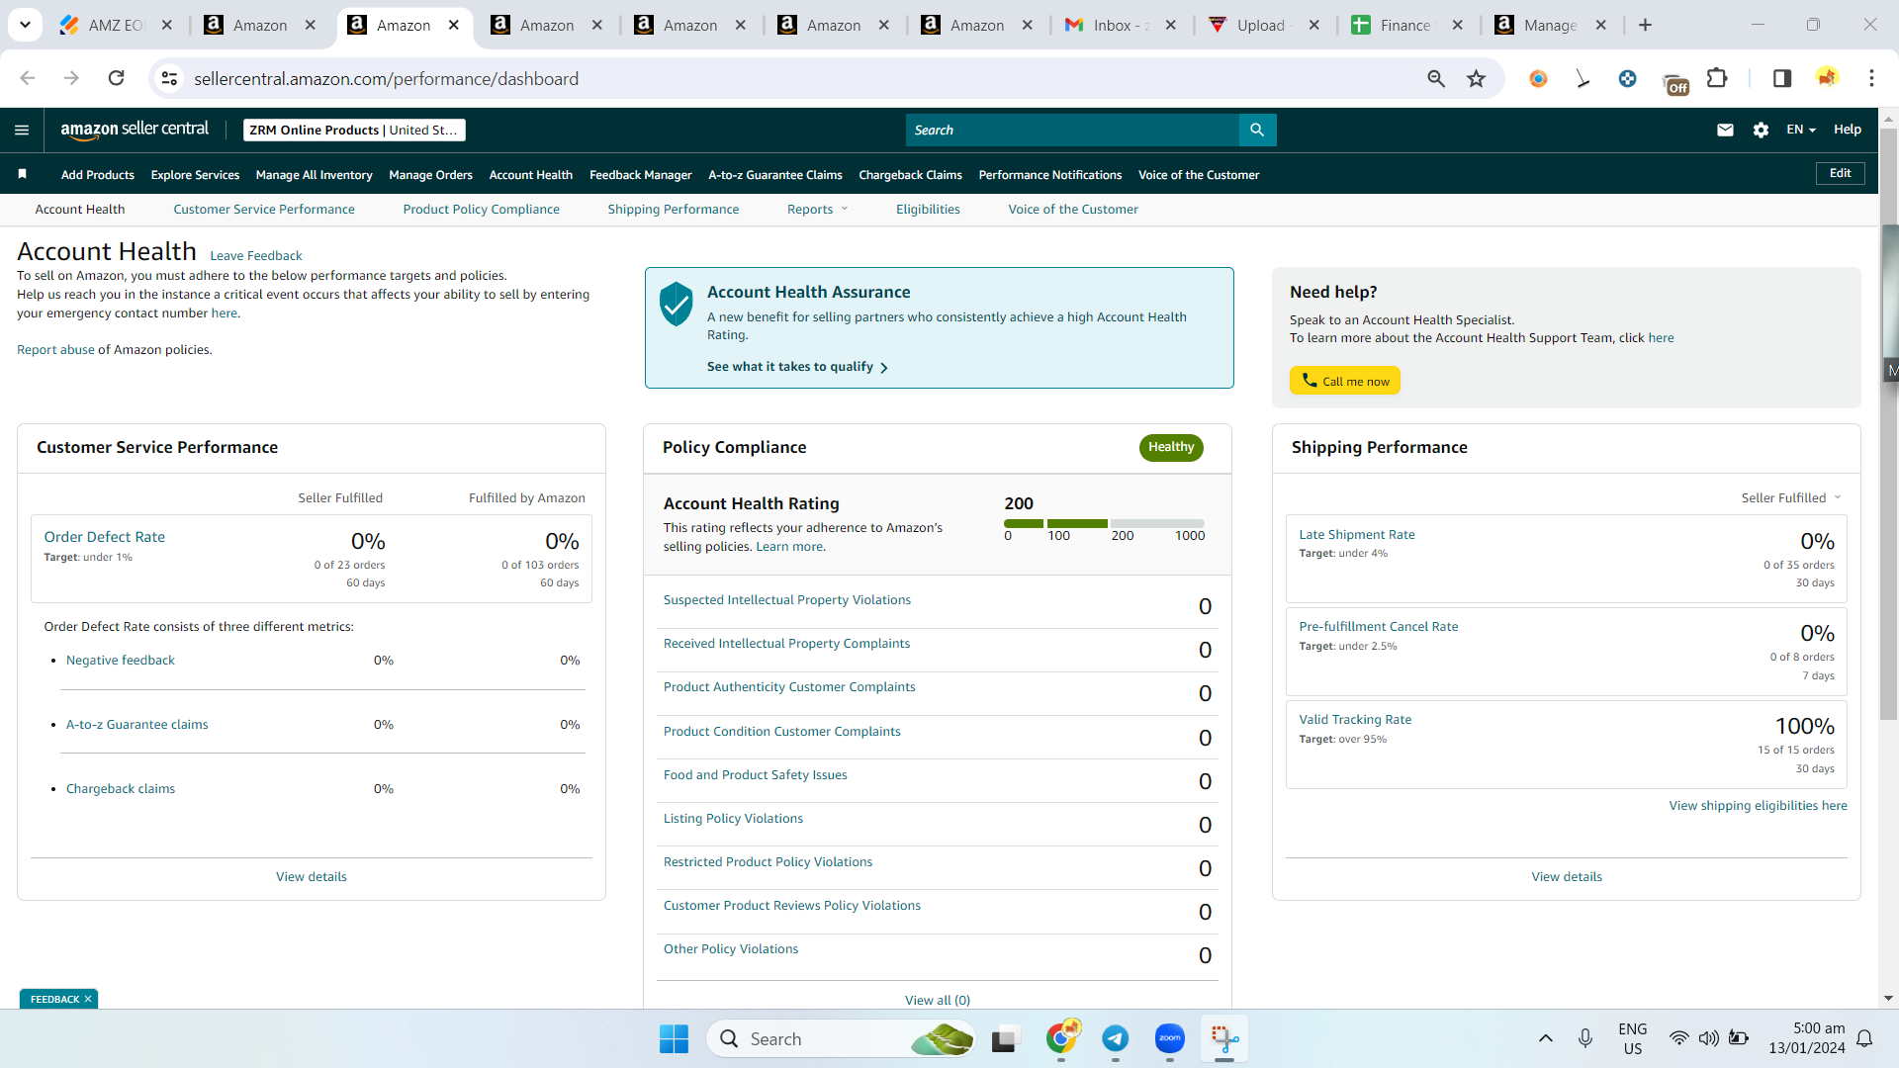The height and width of the screenshot is (1068, 1899).
Task: Expand See what it takes to qualify
Action: click(x=797, y=366)
